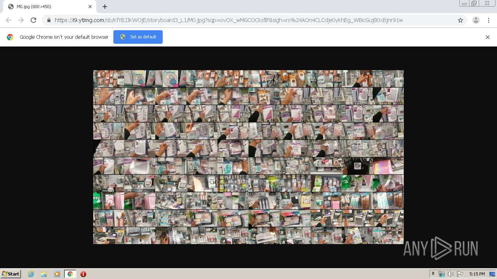This screenshot has width=497, height=279.
Task: Click the "Google Chrome isn't your default browser" text
Action: (x=64, y=37)
